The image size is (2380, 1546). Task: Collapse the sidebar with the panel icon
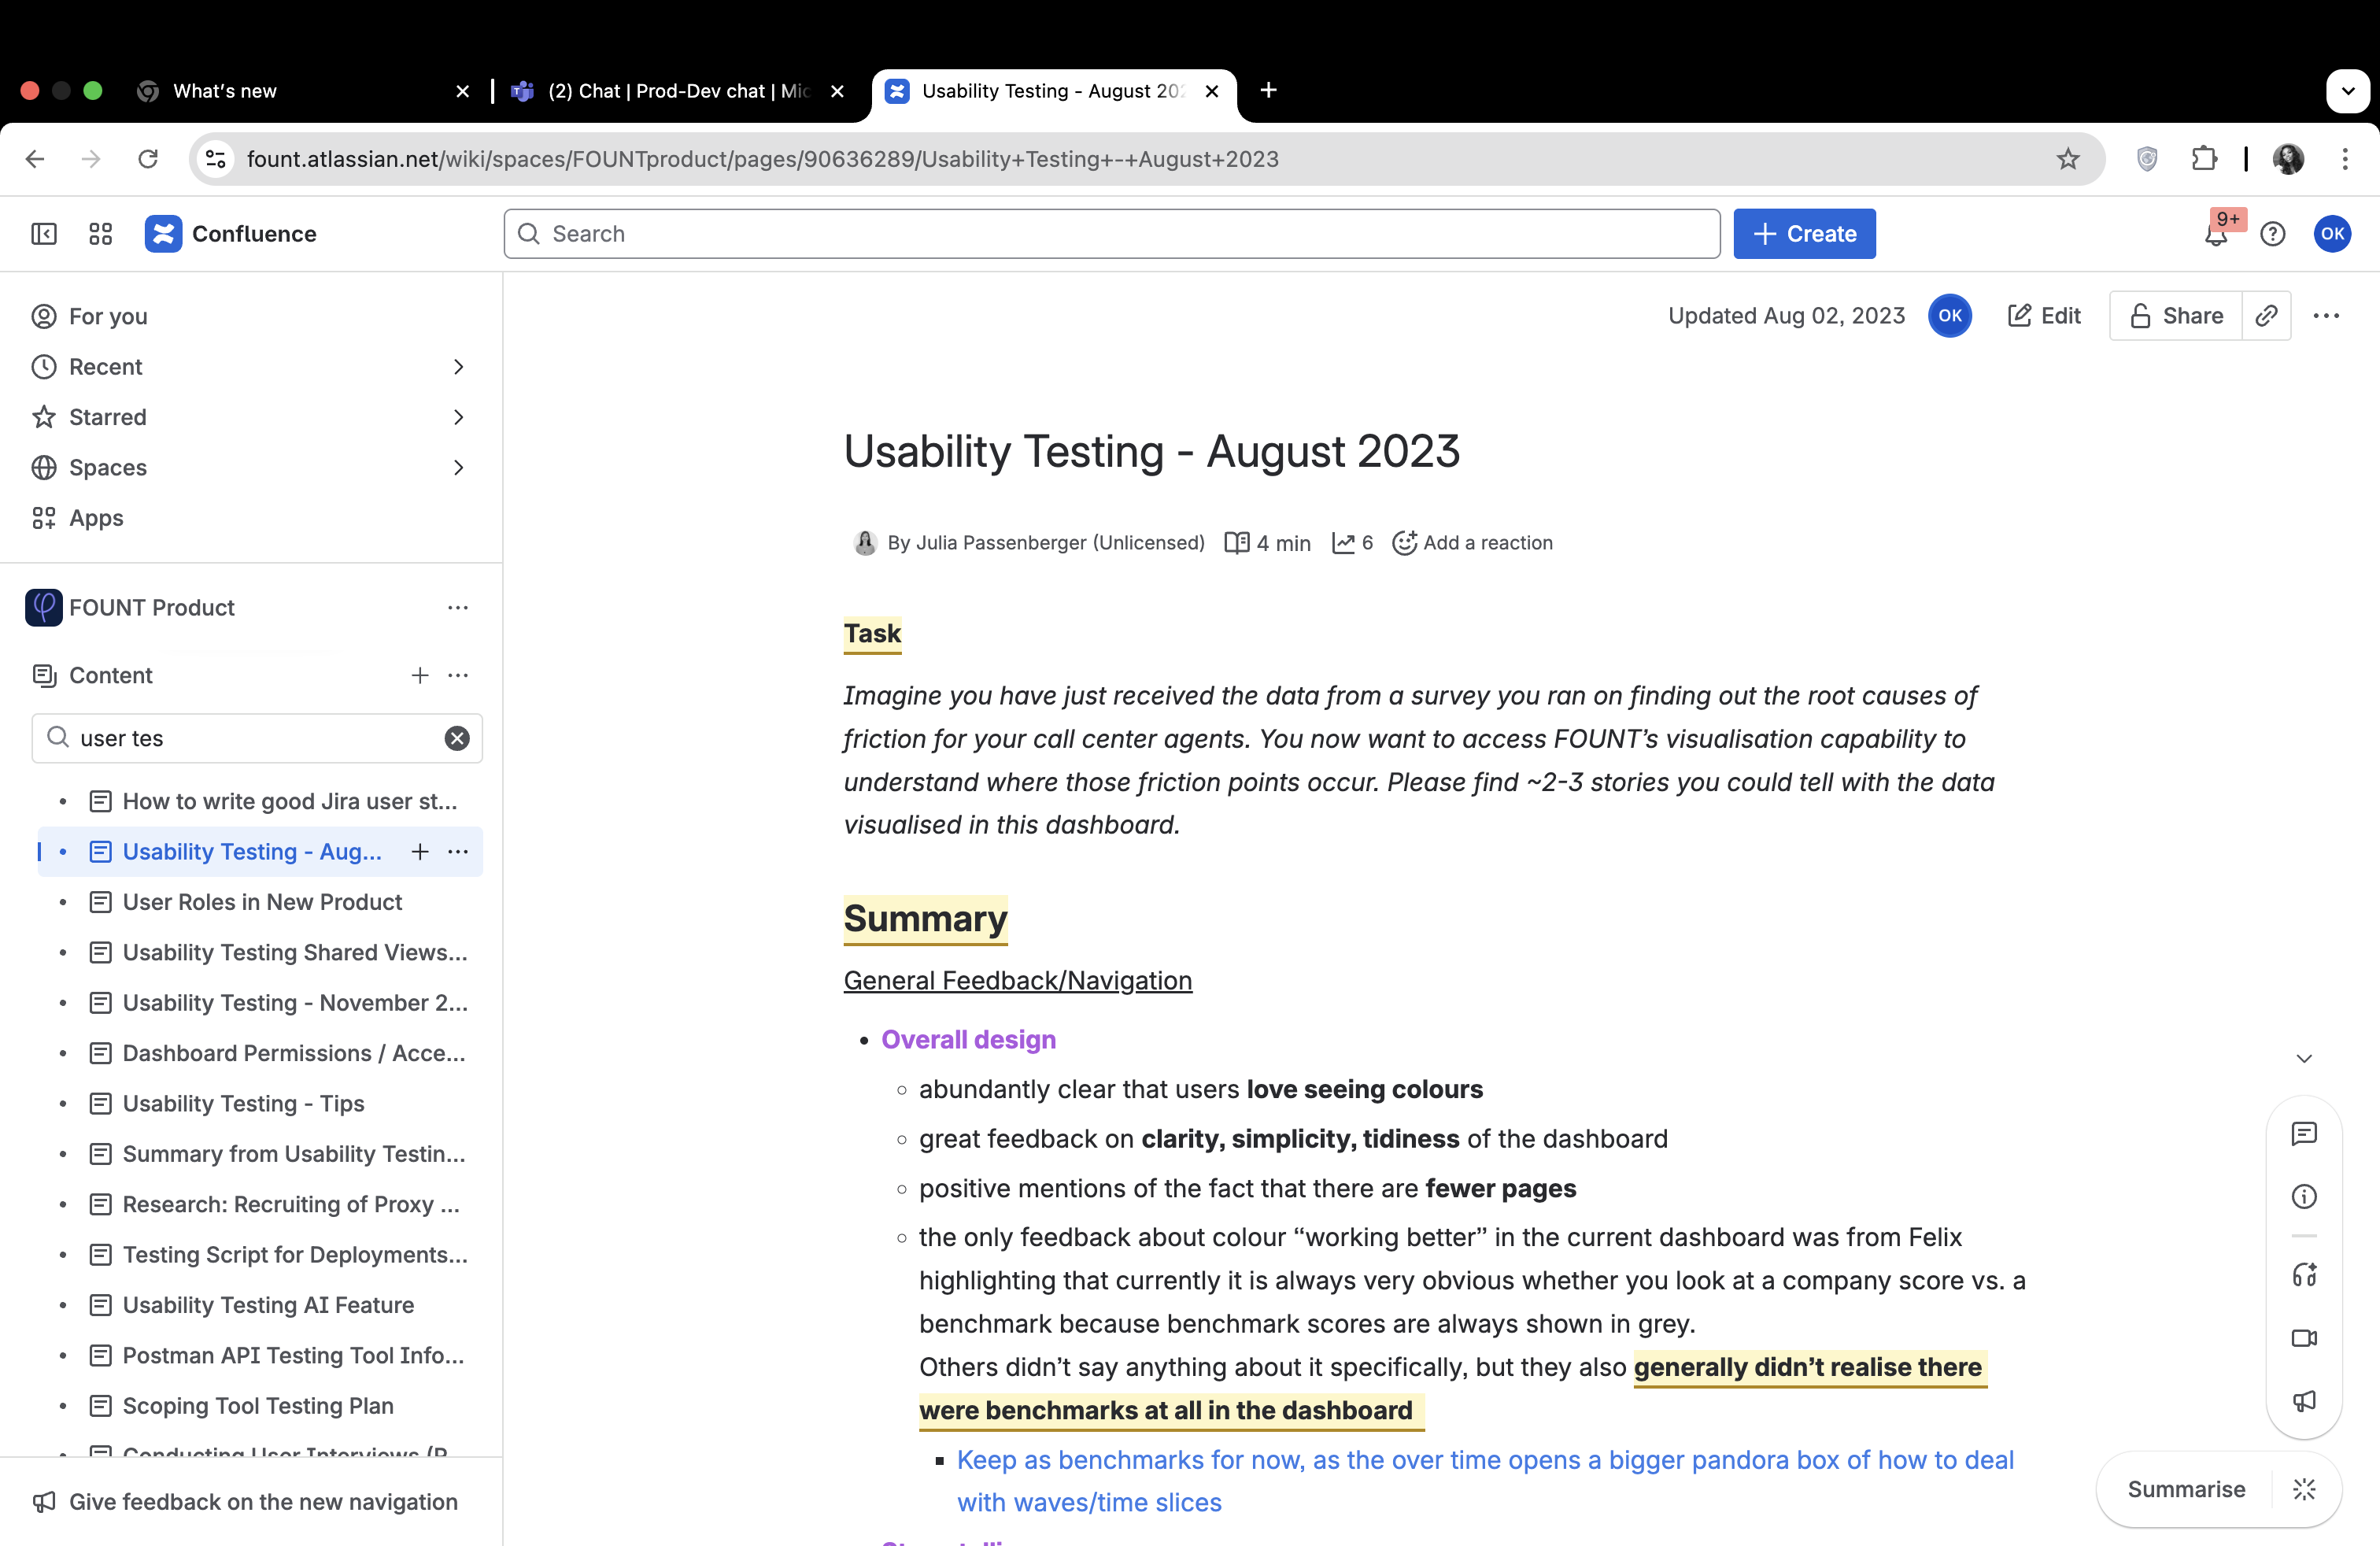click(x=44, y=233)
